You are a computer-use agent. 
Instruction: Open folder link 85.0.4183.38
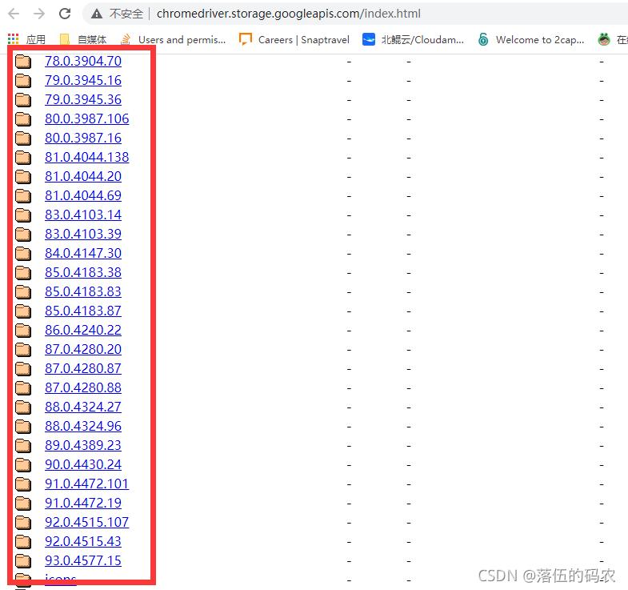[83, 272]
